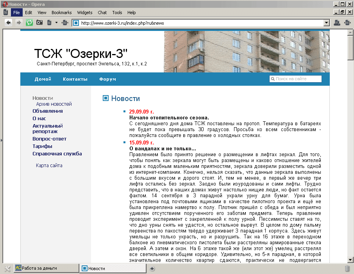
Task: Click the site favicon inside the address bar
Action: [x=76, y=23]
